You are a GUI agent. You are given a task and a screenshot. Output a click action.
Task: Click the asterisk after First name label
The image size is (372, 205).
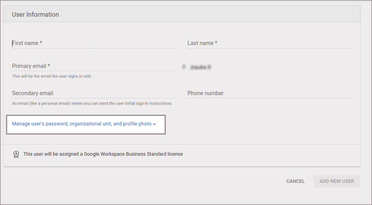(x=41, y=43)
